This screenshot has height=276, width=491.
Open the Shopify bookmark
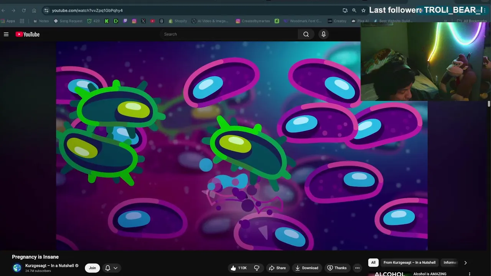pos(178,21)
